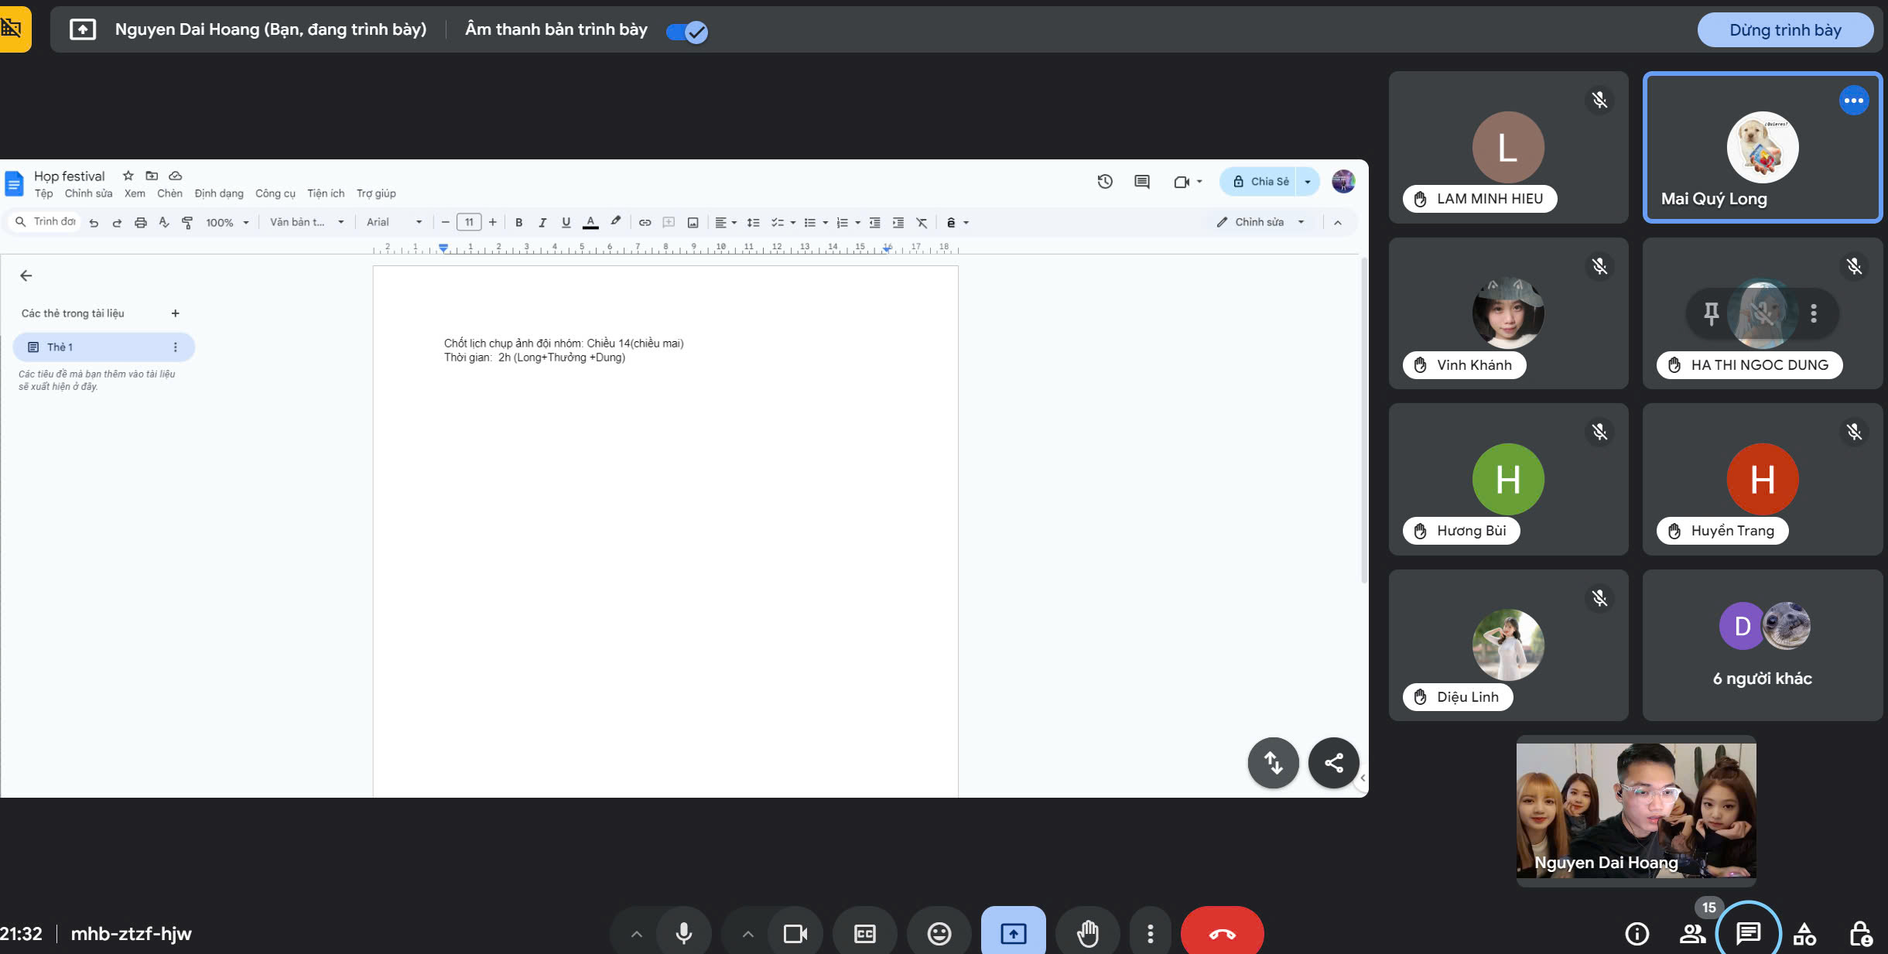Open meeting details info icon
Image resolution: width=1888 pixels, height=954 pixels.
(x=1637, y=933)
